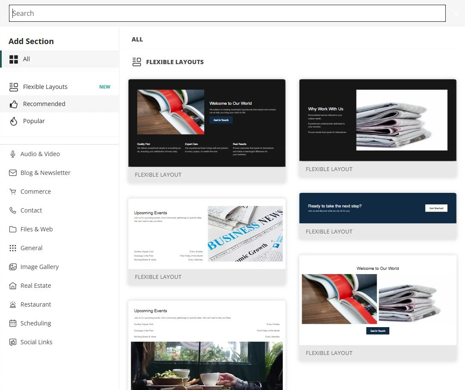Click the Image Gallery picture icon
465x390 pixels.
click(13, 267)
